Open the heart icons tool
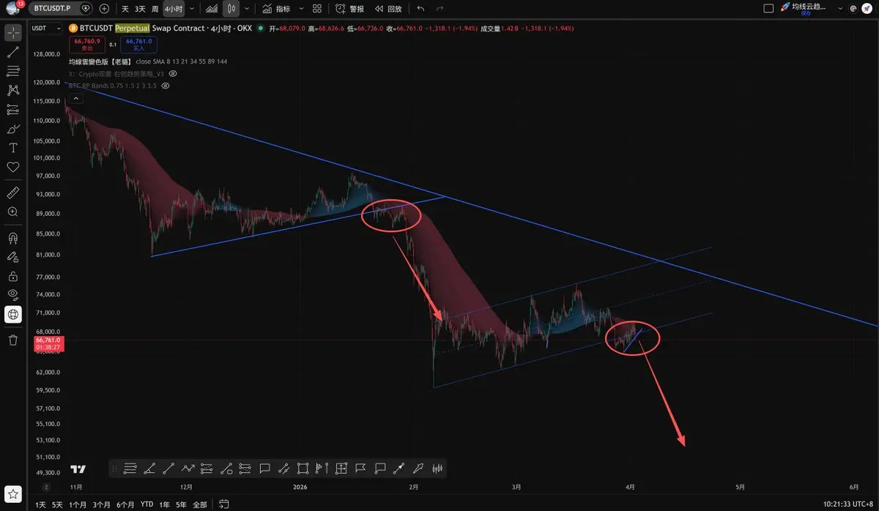879x511 pixels. coord(12,167)
